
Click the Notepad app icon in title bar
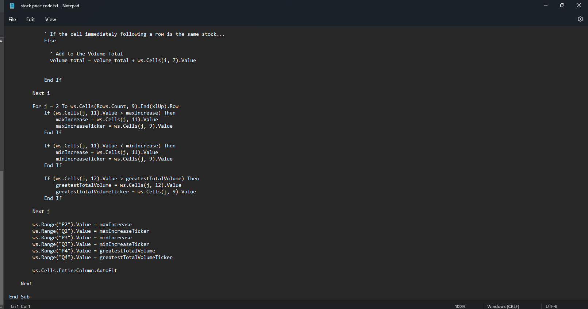12,6
